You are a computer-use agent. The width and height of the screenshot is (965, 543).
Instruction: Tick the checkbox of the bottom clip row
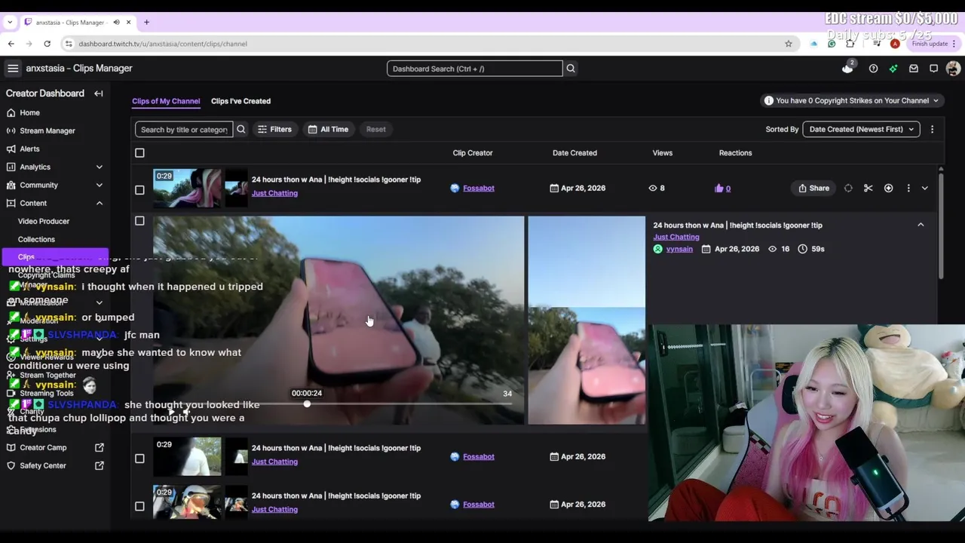(139, 506)
